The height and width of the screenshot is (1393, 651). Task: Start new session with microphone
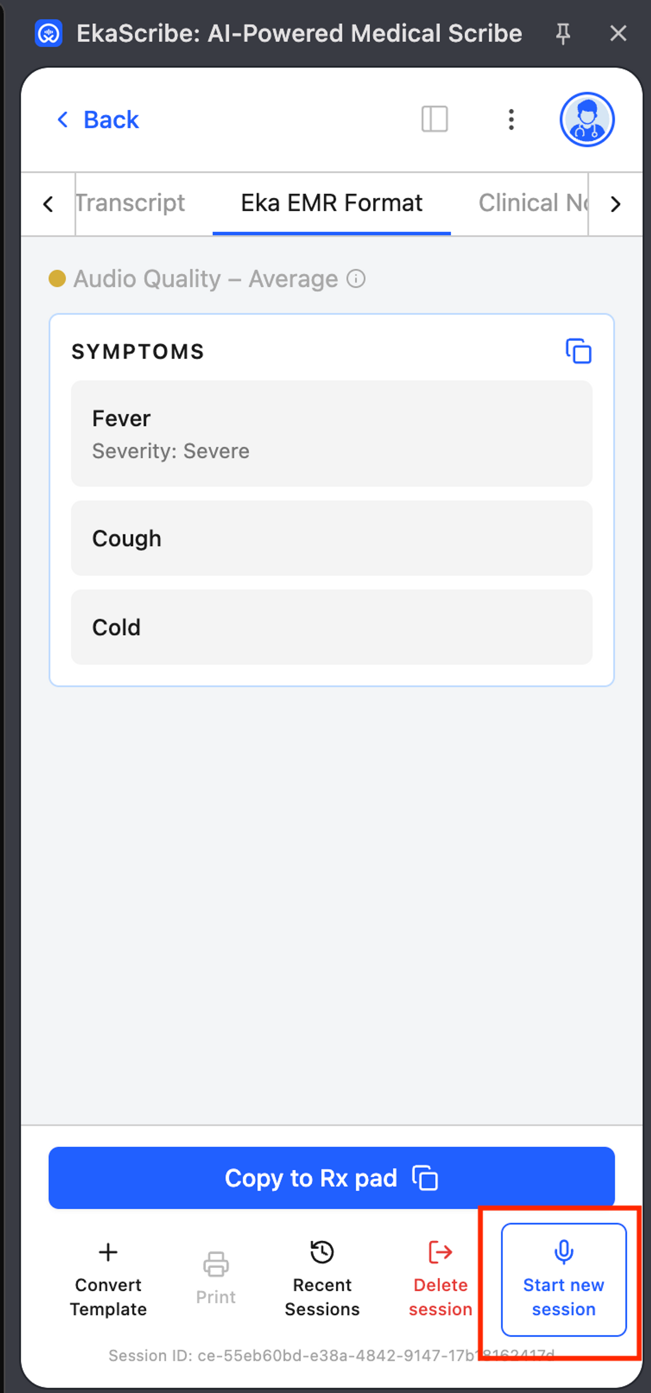[x=564, y=1280]
